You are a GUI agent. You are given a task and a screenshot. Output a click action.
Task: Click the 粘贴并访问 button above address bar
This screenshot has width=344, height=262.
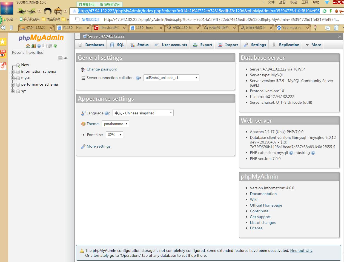click(x=110, y=4)
